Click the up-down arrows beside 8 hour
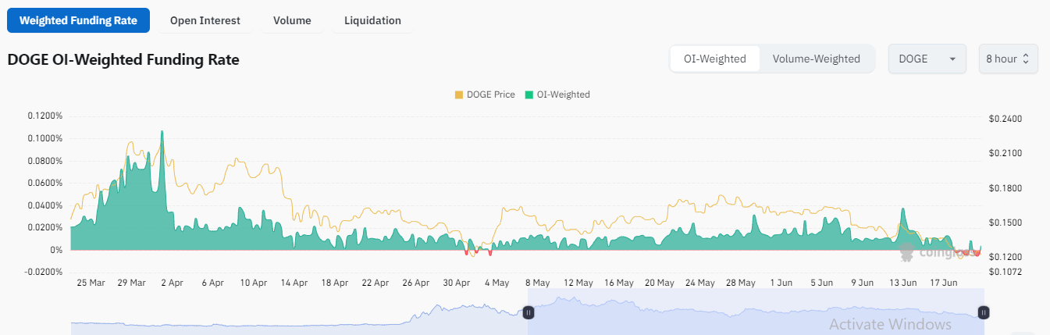Screen dimensions: 1050x335 tap(1026, 59)
